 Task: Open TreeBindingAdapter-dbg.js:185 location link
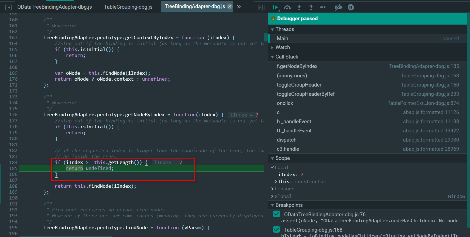(x=424, y=66)
